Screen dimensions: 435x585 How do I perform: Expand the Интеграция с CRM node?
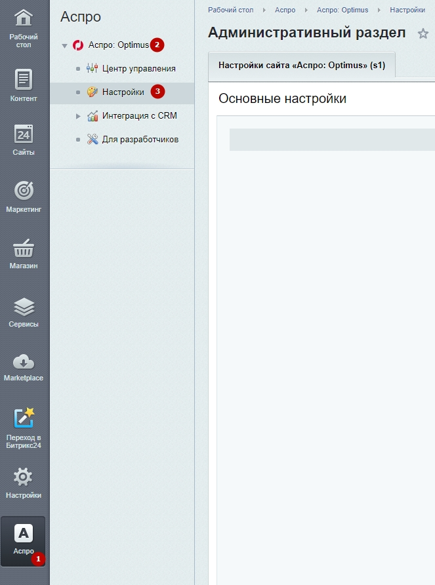point(78,116)
